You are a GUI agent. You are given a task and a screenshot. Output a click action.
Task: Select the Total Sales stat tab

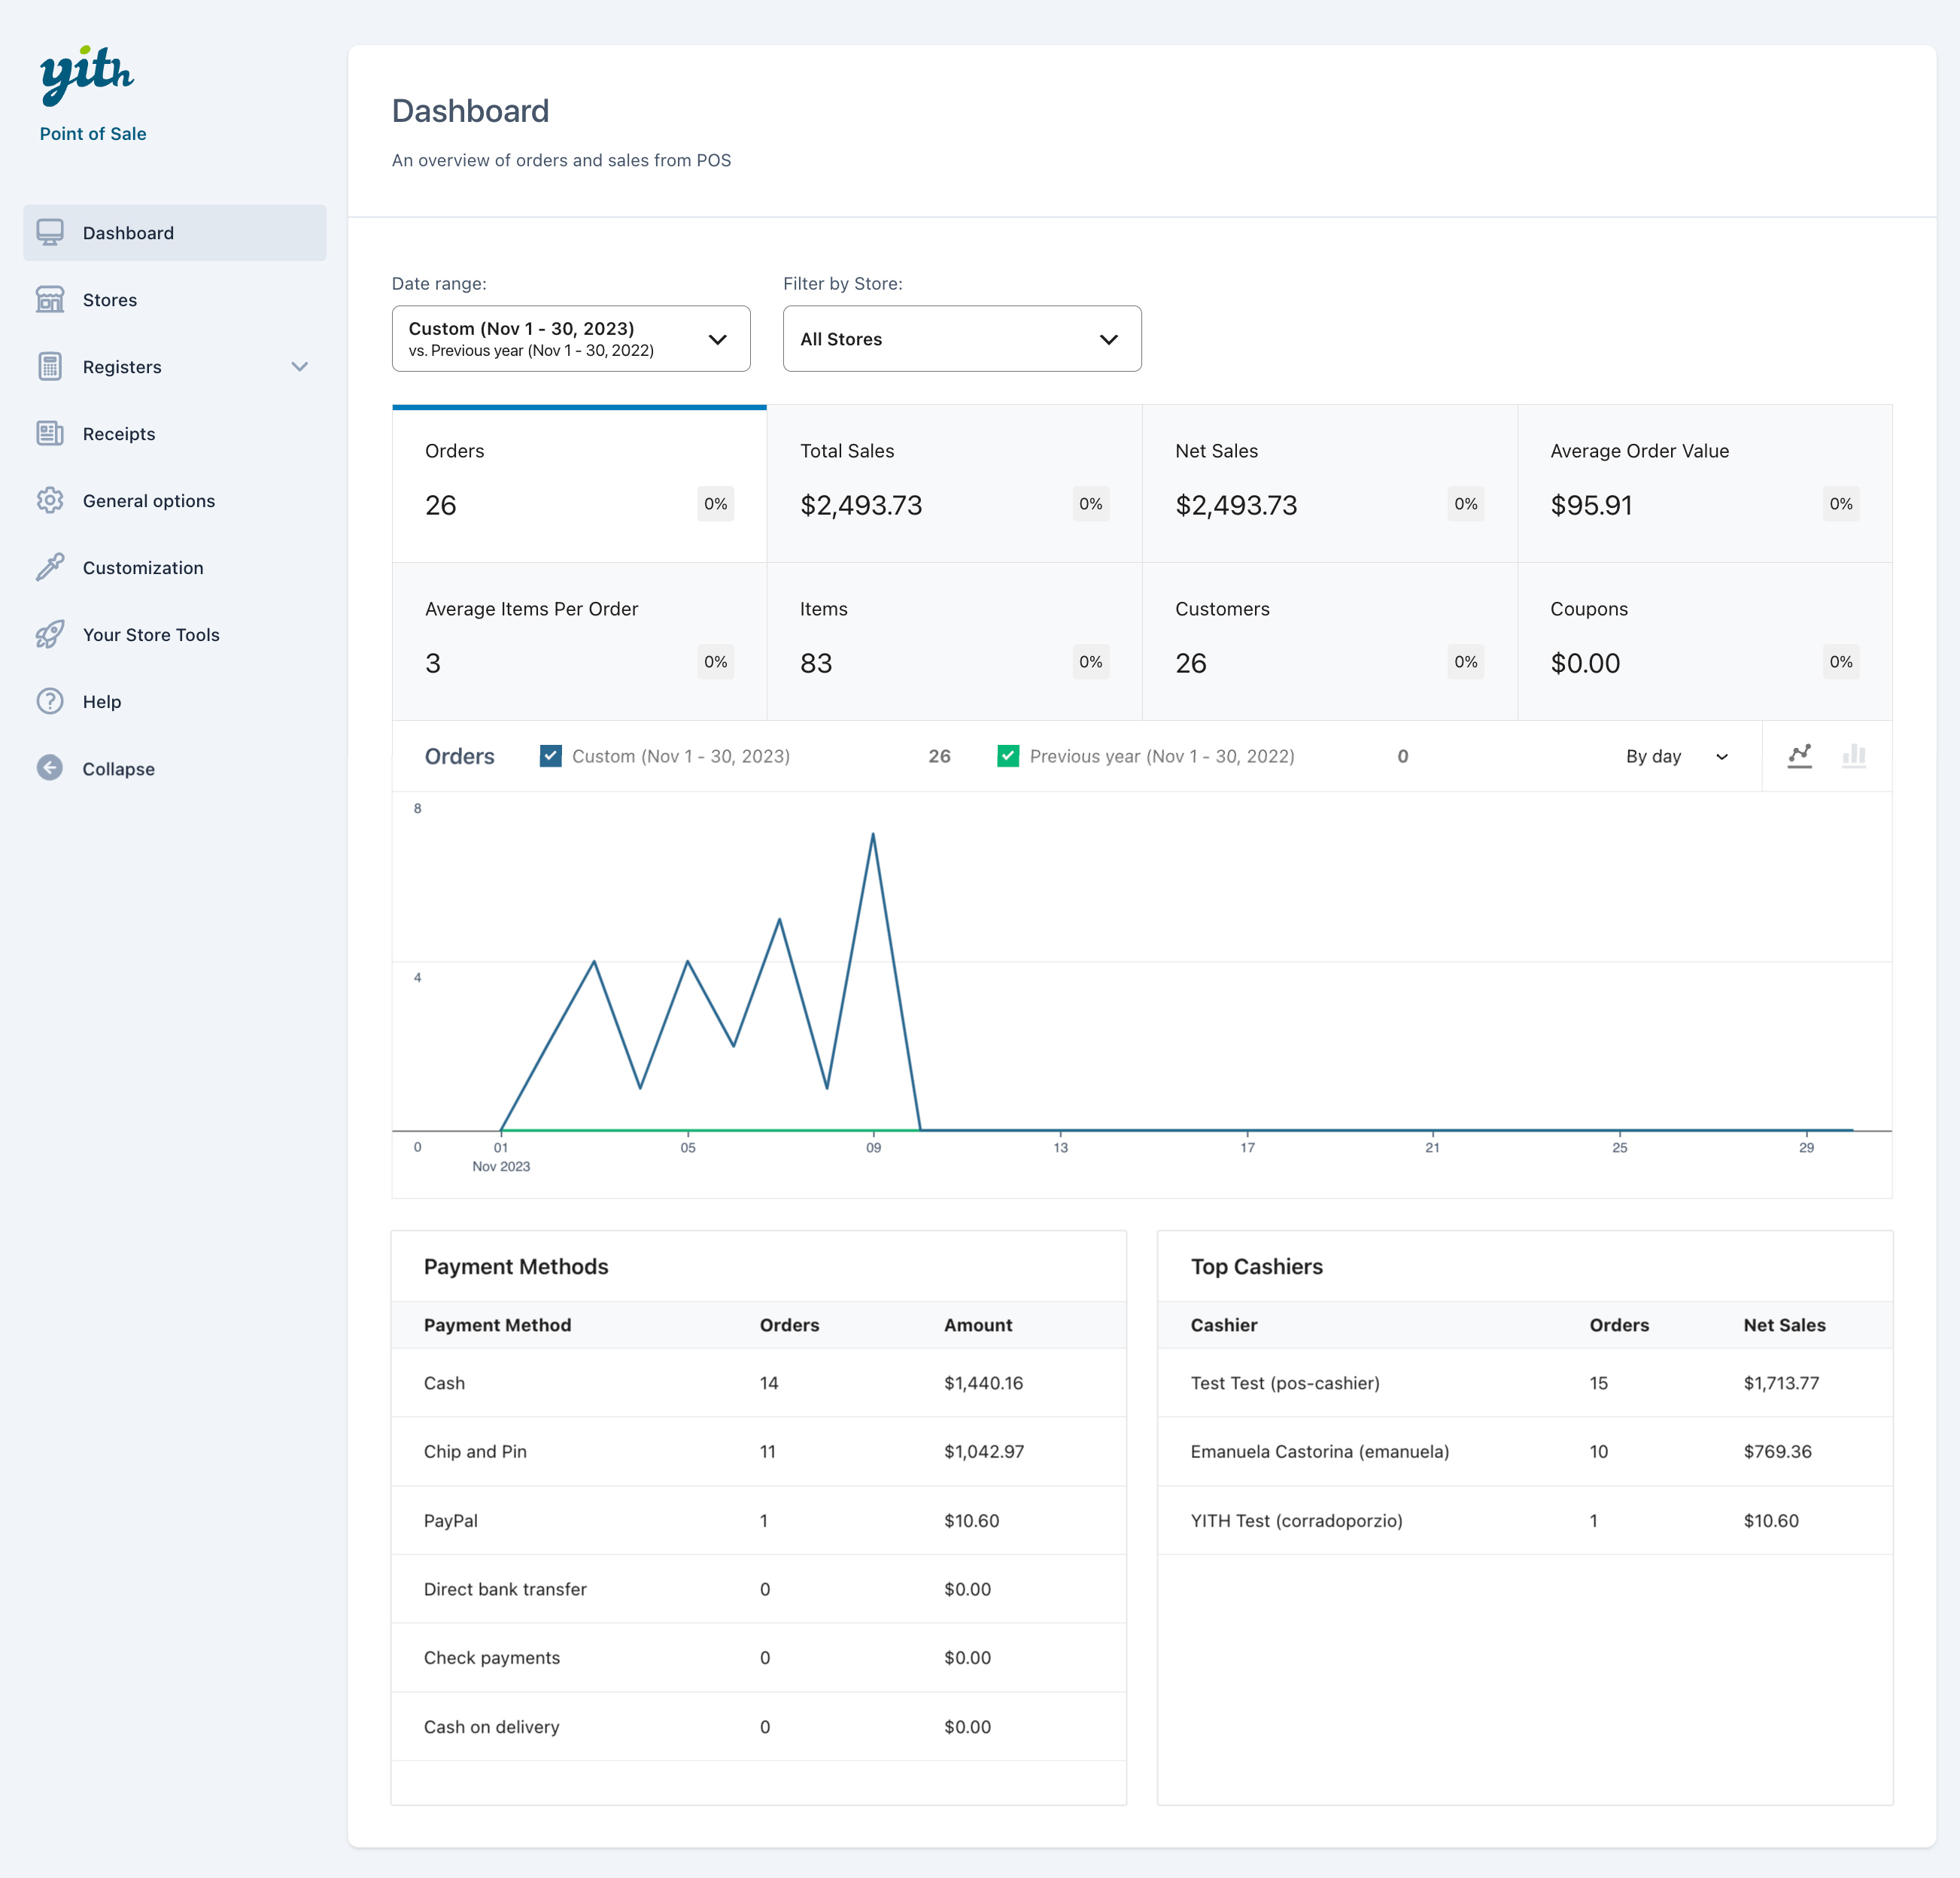click(x=953, y=484)
